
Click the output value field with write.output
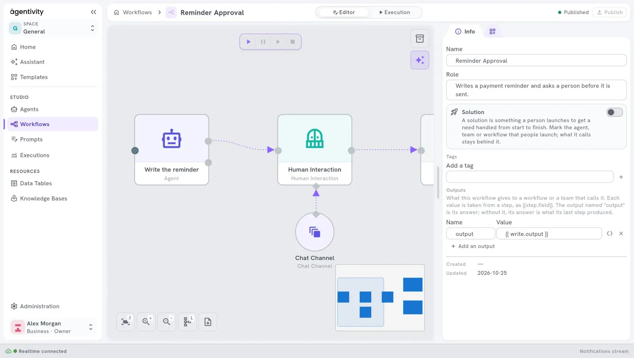pos(549,234)
